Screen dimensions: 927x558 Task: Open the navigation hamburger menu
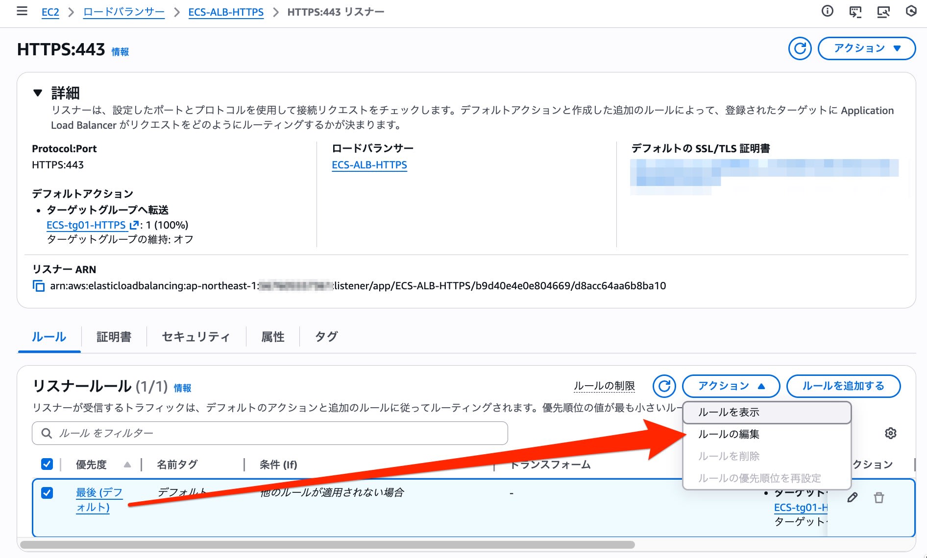22,12
